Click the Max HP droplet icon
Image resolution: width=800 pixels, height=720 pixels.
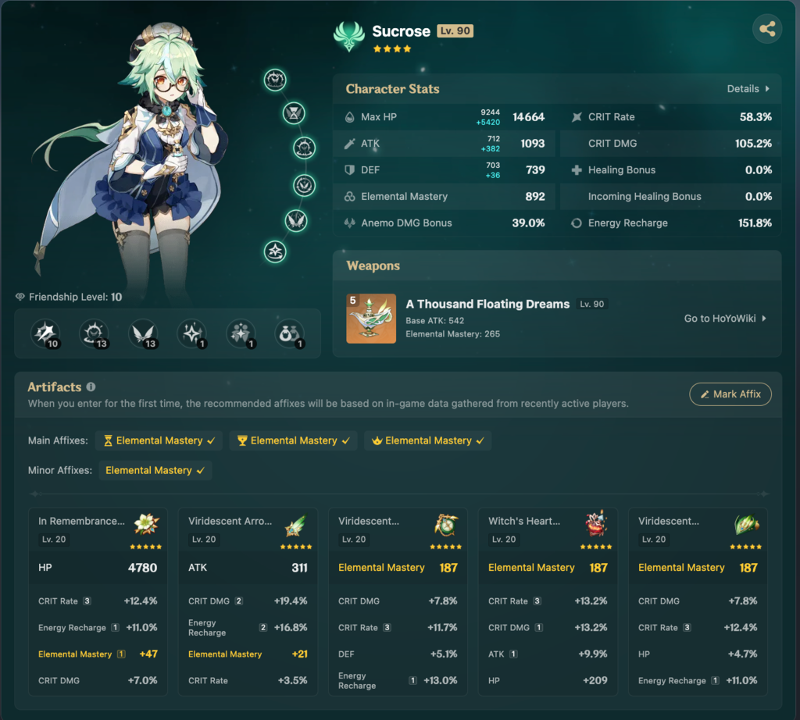[x=349, y=117]
